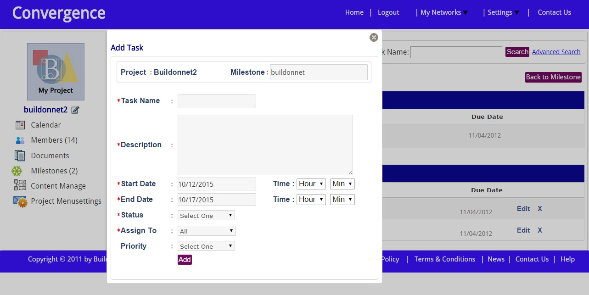Click the Documents icon in sidebar
589x295 pixels.
click(20, 156)
